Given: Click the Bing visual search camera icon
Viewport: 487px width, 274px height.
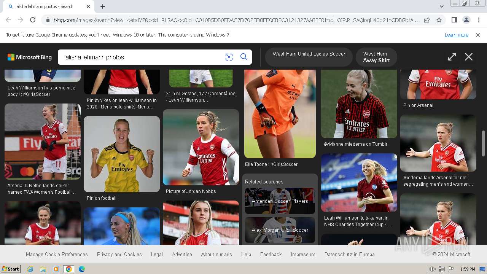Looking at the screenshot, I should [x=229, y=57].
